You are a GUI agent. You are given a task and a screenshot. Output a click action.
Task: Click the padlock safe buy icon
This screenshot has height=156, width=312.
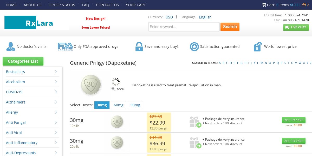pos(139,47)
